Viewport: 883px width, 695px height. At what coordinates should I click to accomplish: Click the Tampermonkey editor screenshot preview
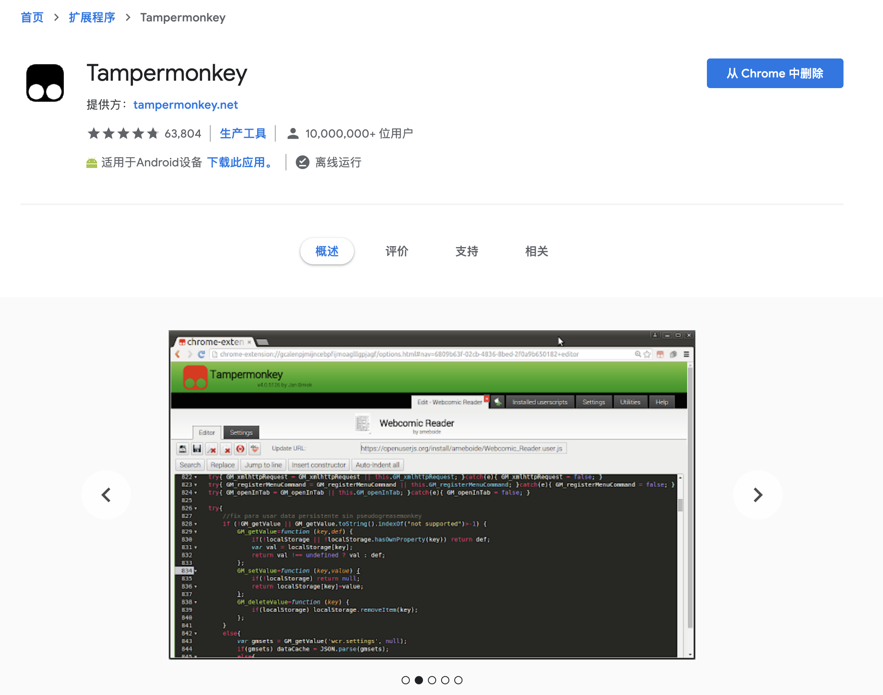click(432, 494)
